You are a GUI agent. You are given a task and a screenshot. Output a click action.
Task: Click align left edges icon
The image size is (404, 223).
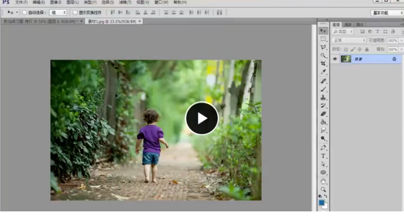coord(138,12)
